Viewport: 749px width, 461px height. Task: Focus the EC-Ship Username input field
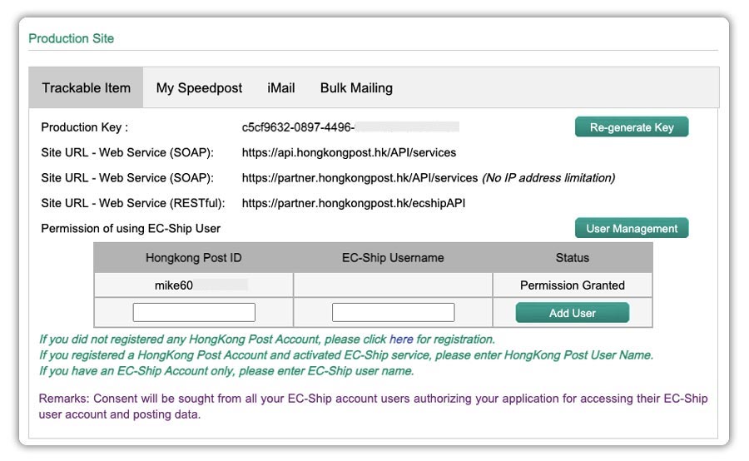(393, 312)
